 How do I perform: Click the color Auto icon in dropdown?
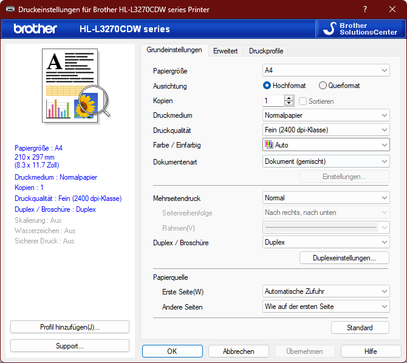[268, 144]
